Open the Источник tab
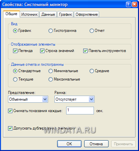Viewport: 139px width, 151px height. pyautogui.click(x=29, y=14)
